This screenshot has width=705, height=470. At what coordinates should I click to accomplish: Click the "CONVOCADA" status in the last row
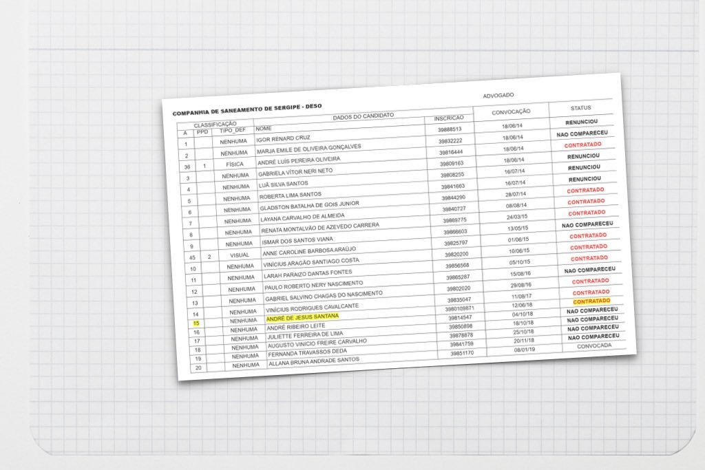pos(594,346)
